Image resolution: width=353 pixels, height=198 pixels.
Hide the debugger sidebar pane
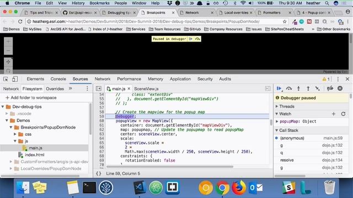pyautogui.click(x=268, y=89)
